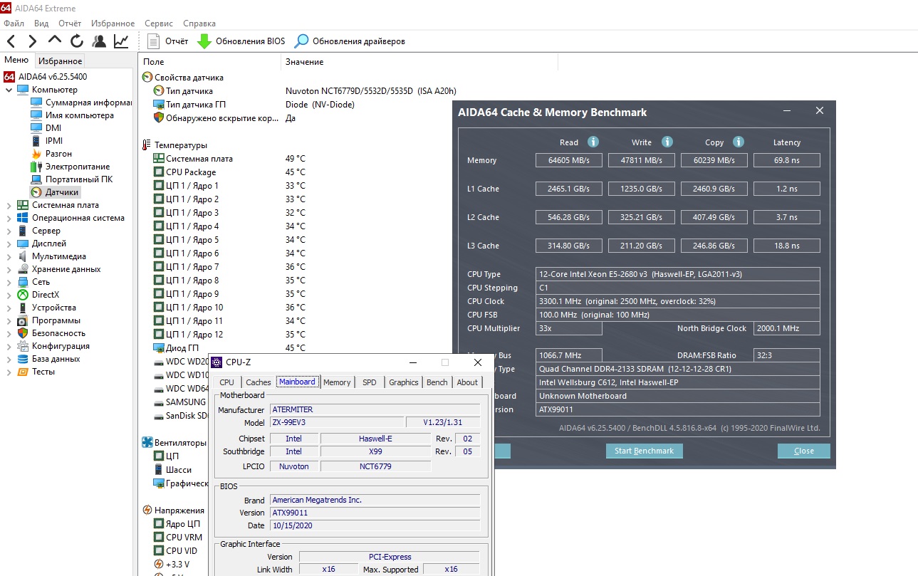The image size is (918, 576).
Task: Go forward with the right arrow toolbar icon
Action: 32,41
